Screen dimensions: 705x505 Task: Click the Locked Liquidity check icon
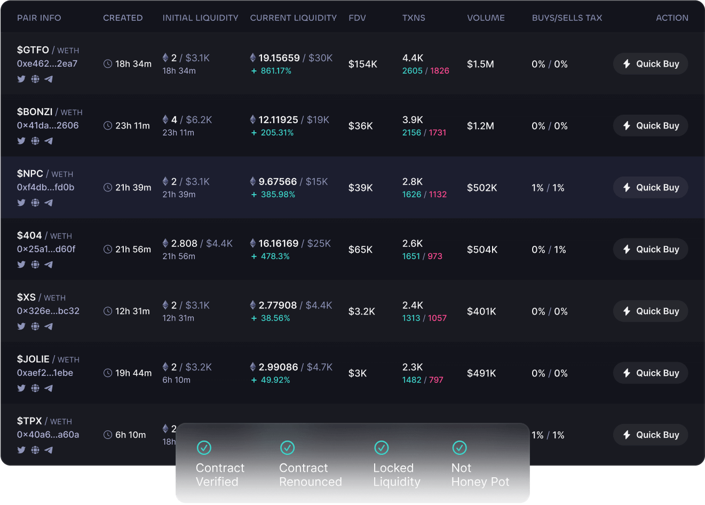pyautogui.click(x=381, y=447)
